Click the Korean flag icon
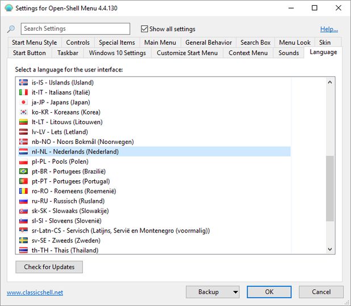 pos(23,112)
